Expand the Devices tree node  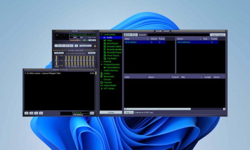[101, 79]
